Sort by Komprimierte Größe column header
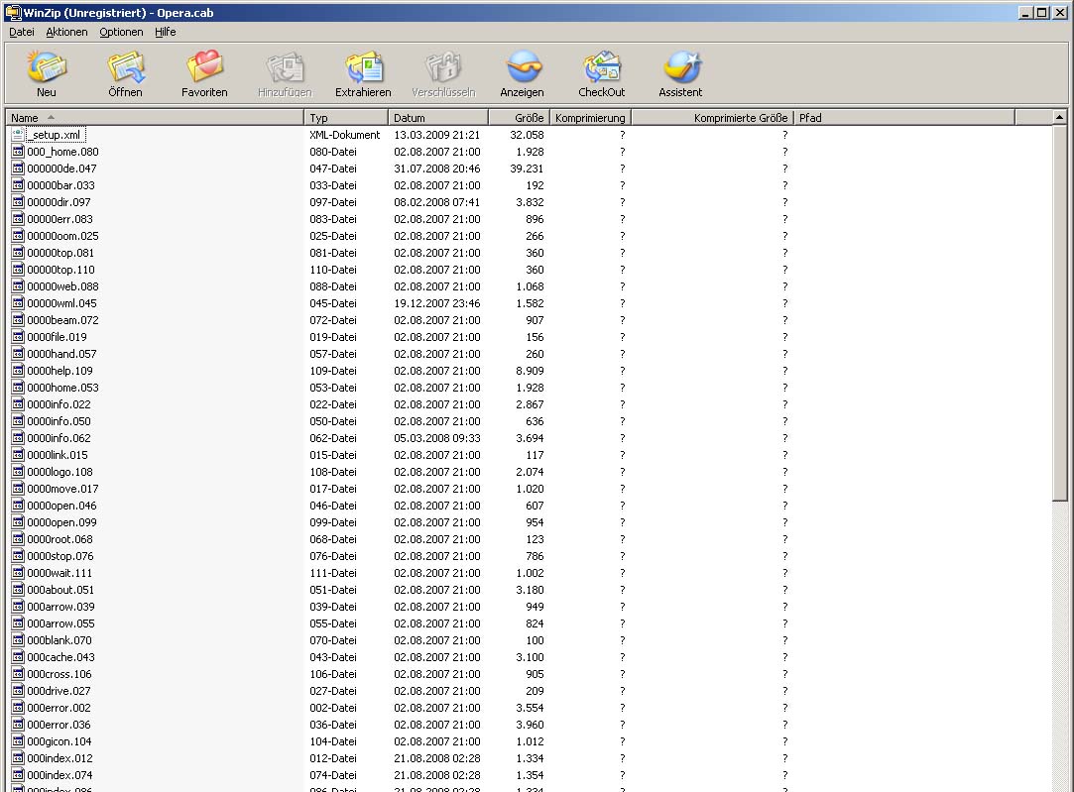This screenshot has width=1074, height=792. [712, 118]
